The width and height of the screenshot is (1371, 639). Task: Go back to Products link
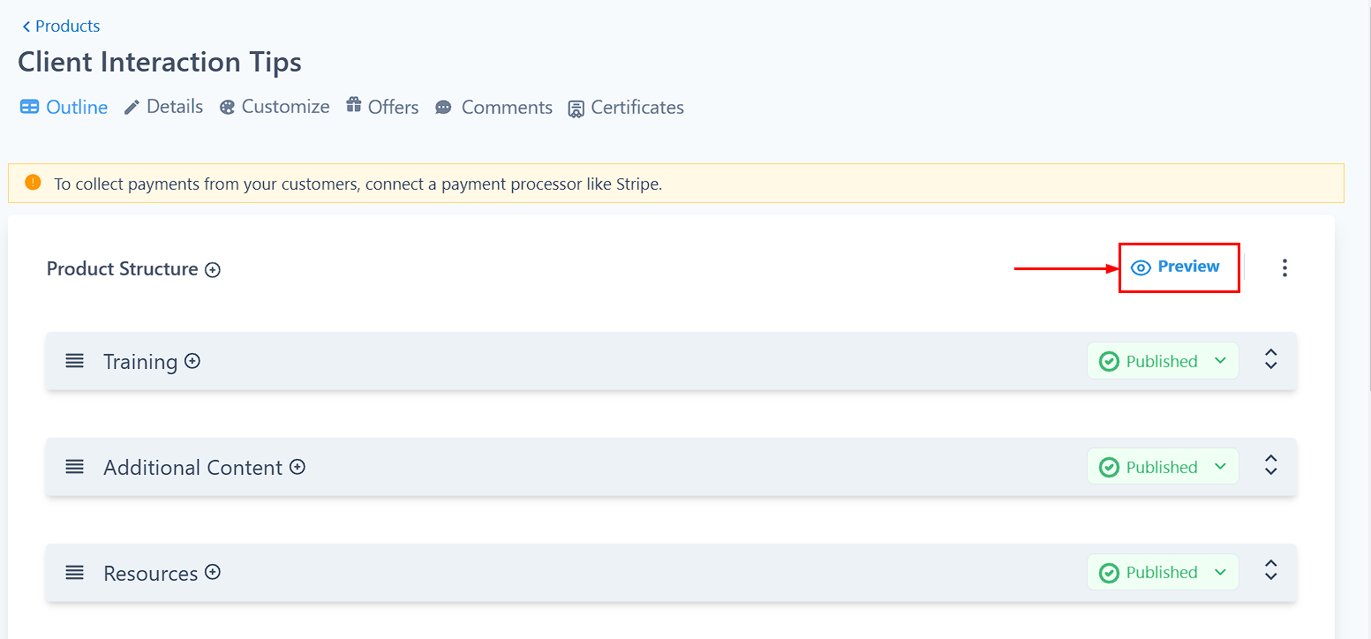click(61, 26)
